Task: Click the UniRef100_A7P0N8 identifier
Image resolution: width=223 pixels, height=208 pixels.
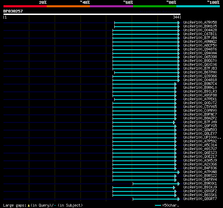Action: click(x=200, y=172)
